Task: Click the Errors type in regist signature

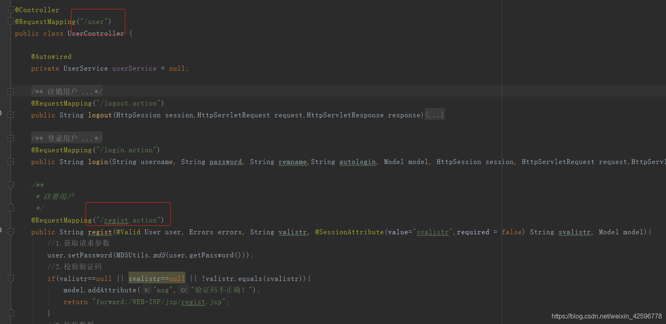Action: tap(201, 232)
